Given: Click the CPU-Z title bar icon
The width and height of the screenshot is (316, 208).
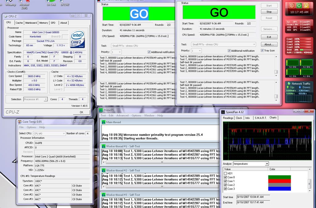Looking at the screenshot, I should pyautogui.click(x=6, y=16).
